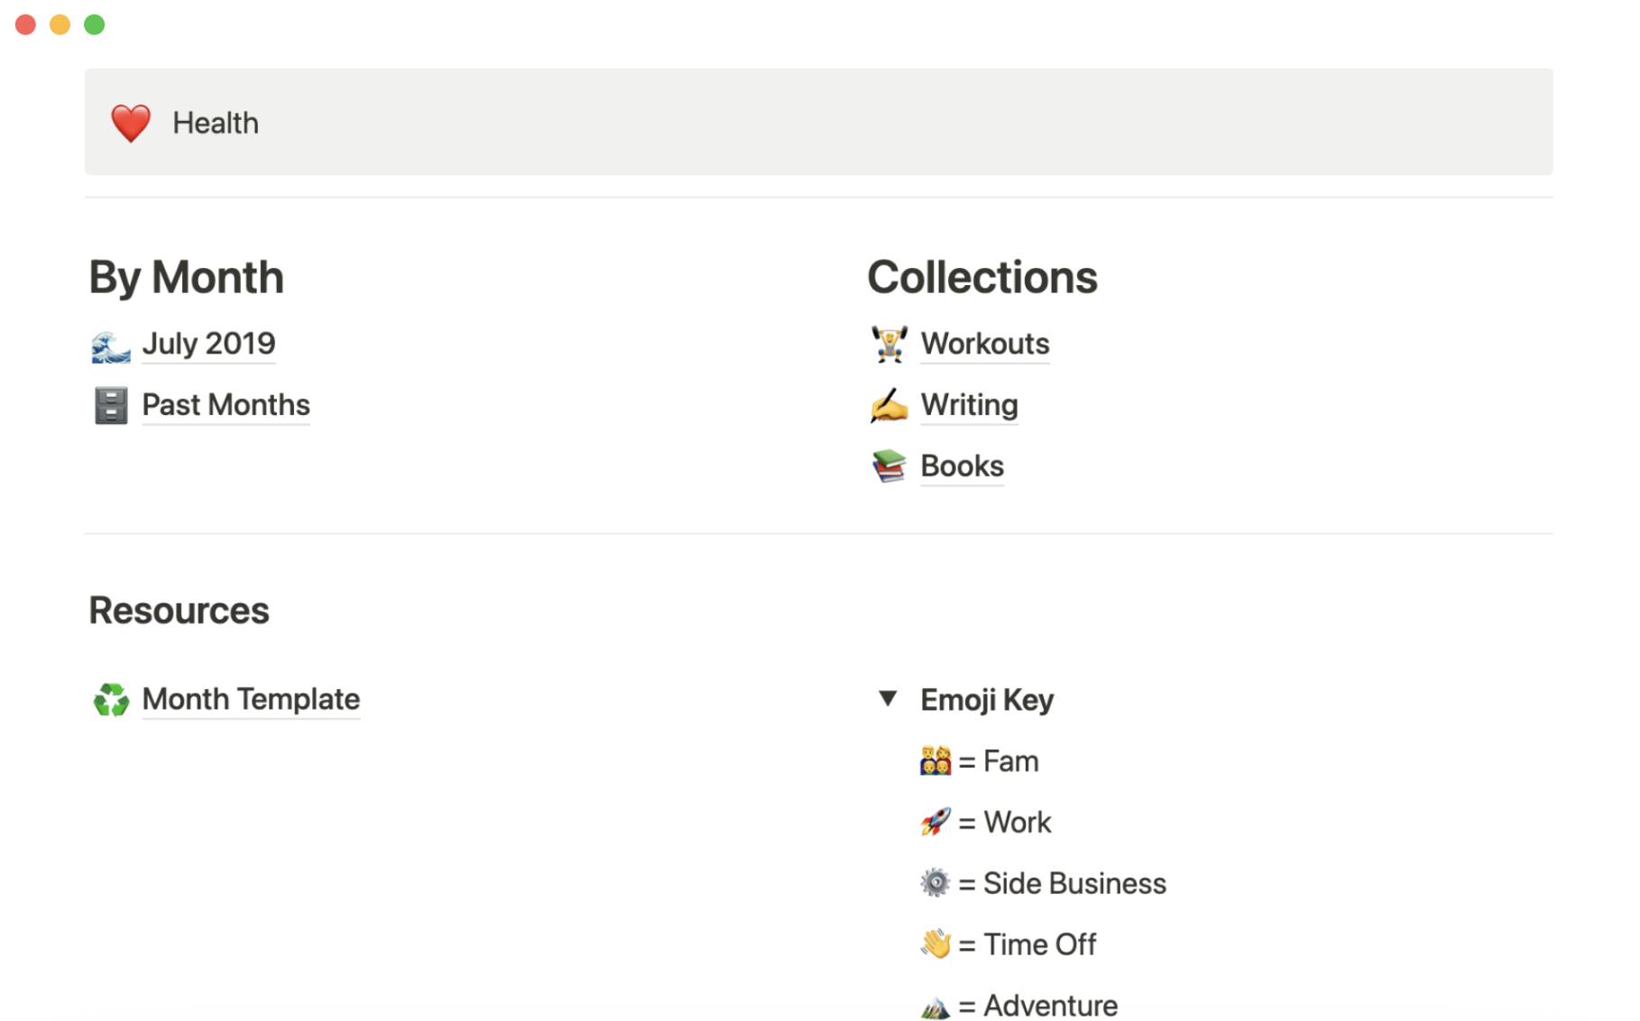This screenshot has height=1021, width=1640.
Task: Click the gear icon for Side Business
Action: [x=935, y=883]
